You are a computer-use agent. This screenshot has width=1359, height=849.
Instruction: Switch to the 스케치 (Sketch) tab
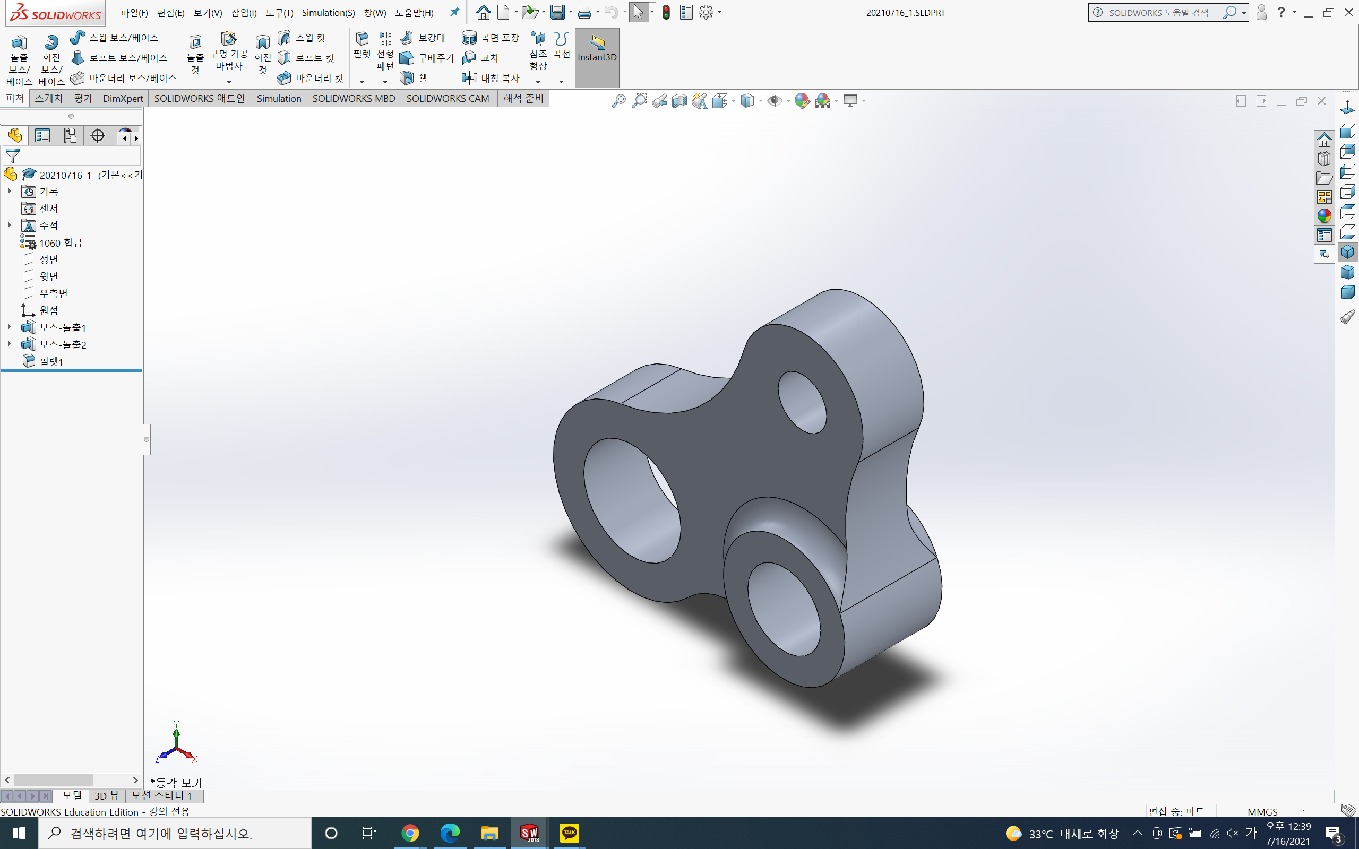coord(48,98)
